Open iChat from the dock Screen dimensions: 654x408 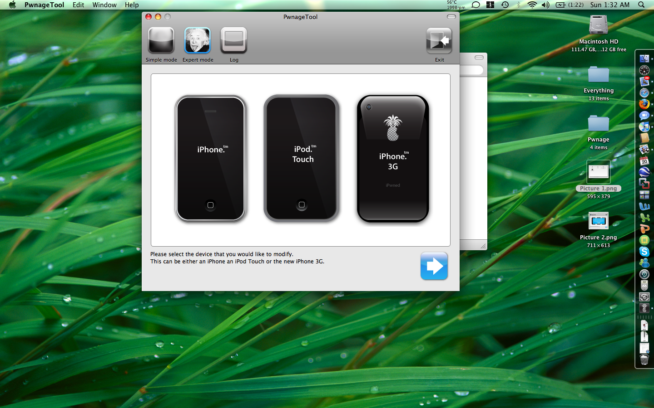click(644, 115)
